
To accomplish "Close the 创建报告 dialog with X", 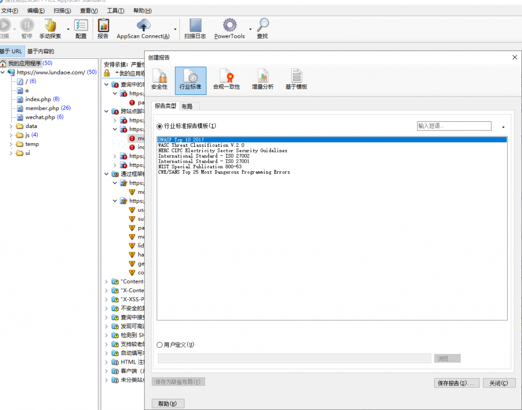I will pos(514,57).
